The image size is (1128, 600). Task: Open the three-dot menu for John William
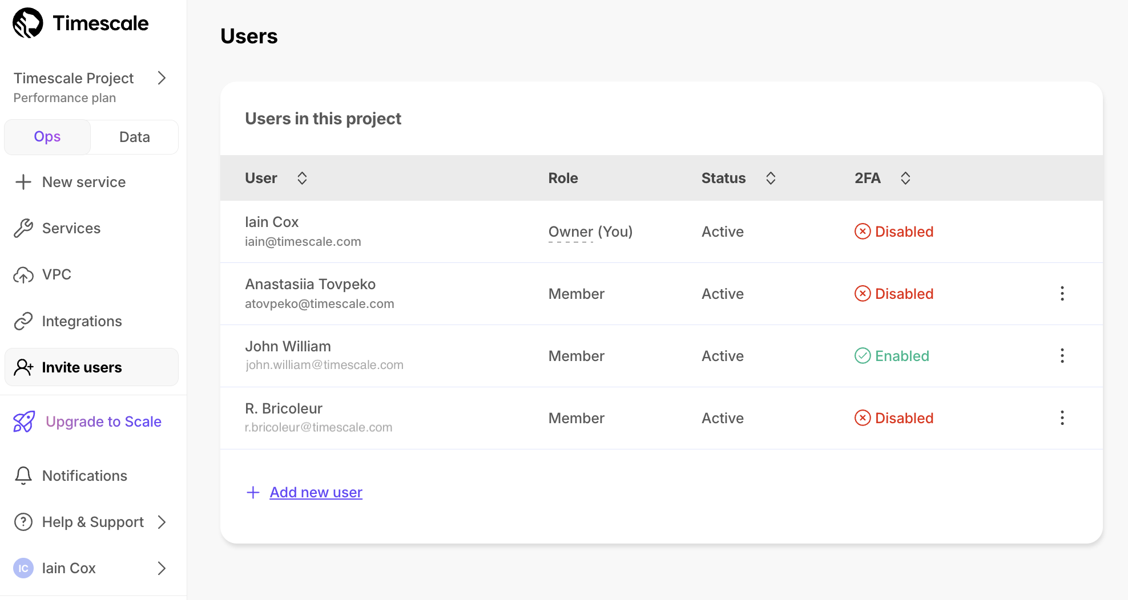point(1062,356)
